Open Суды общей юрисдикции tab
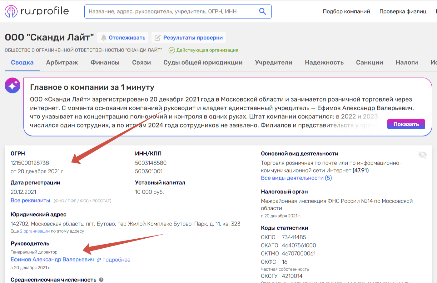This screenshot has height=283, width=437. (203, 62)
